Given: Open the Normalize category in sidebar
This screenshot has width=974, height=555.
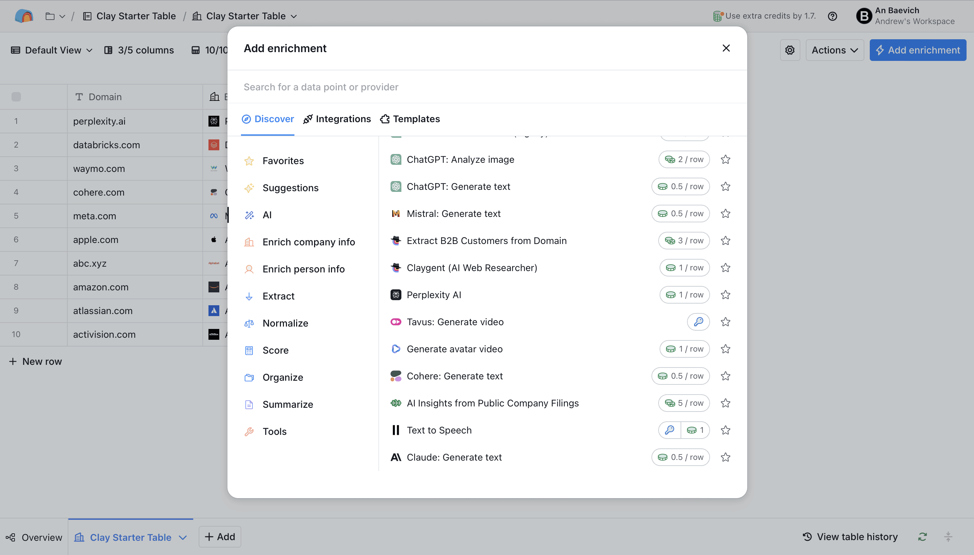Looking at the screenshot, I should coord(285,323).
